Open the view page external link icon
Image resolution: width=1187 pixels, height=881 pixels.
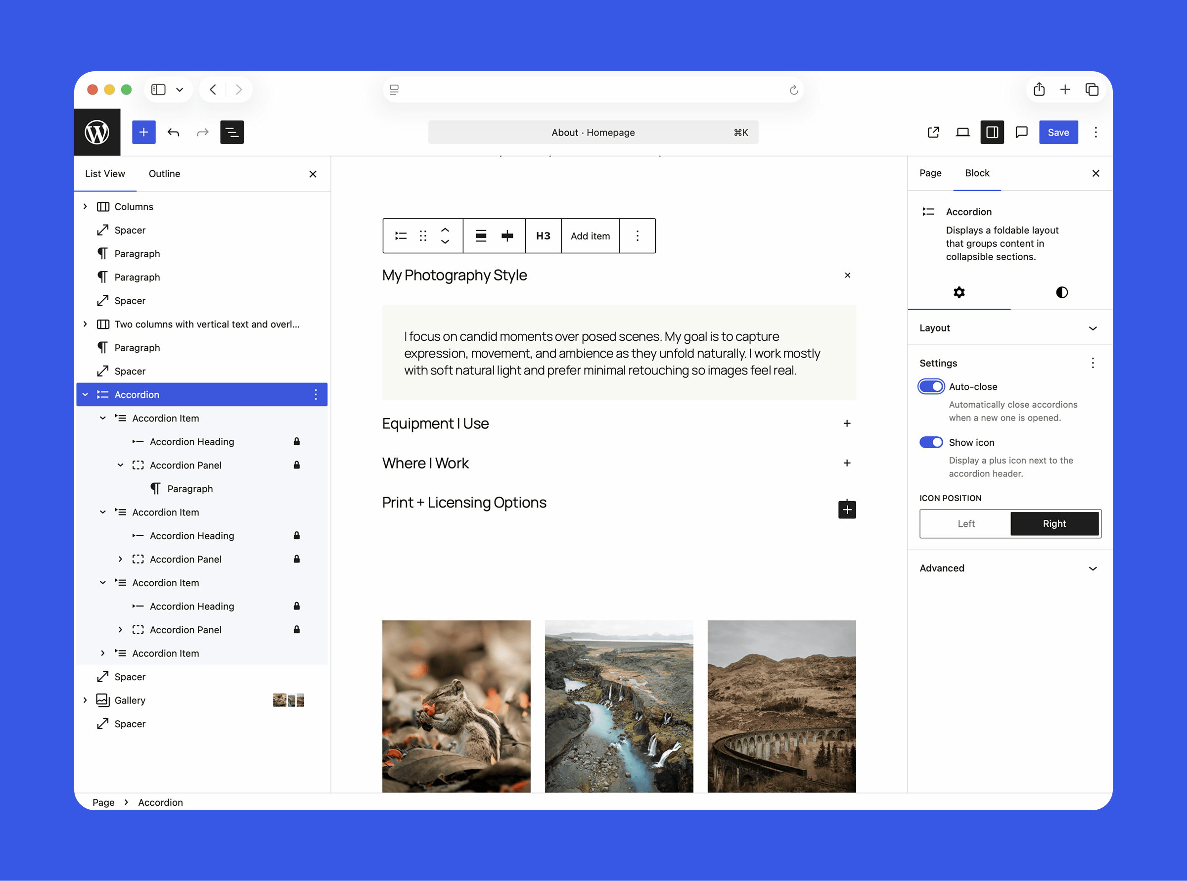point(933,132)
